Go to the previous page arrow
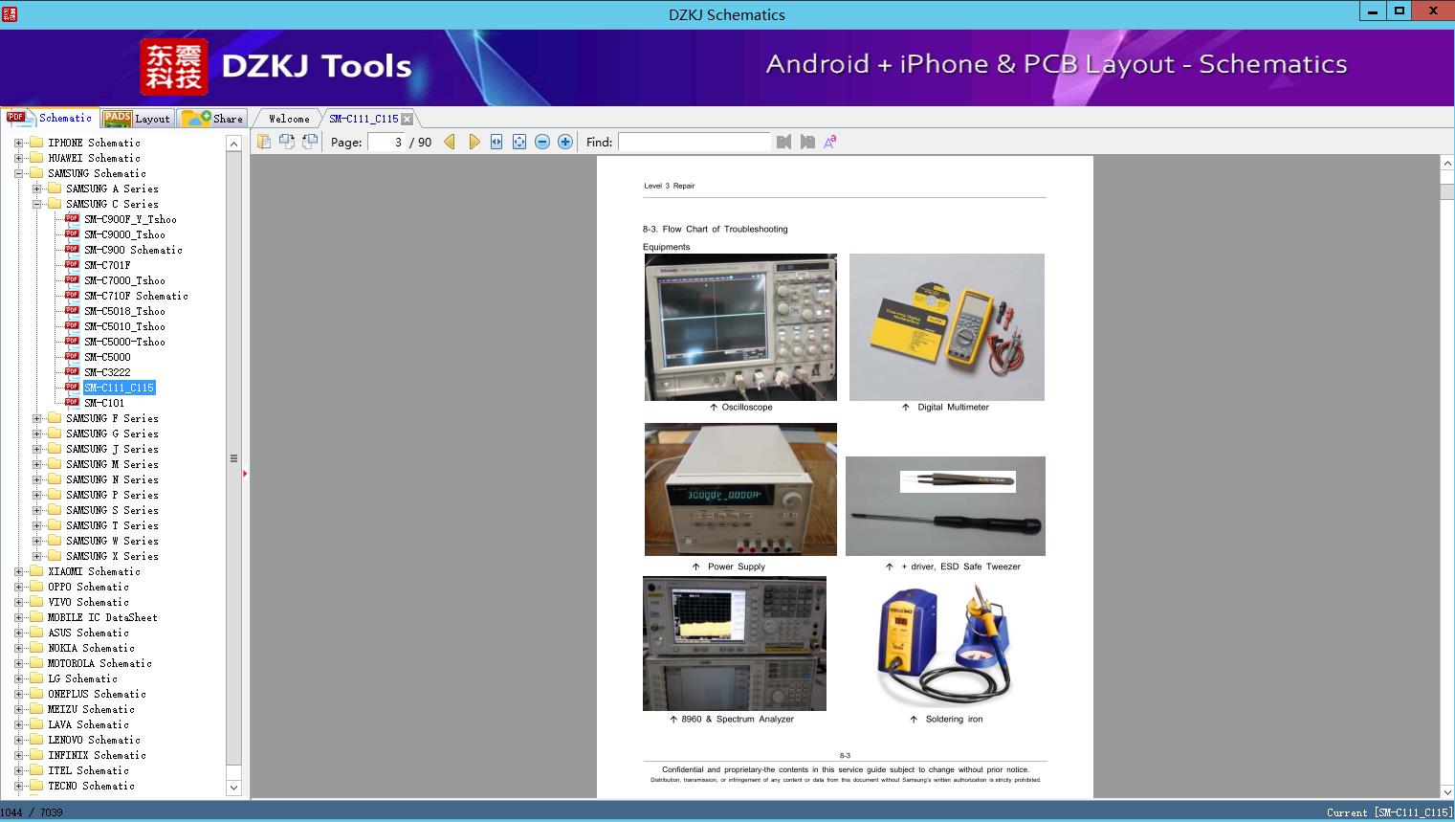Viewport: 1455px width, 822px height. click(x=450, y=142)
